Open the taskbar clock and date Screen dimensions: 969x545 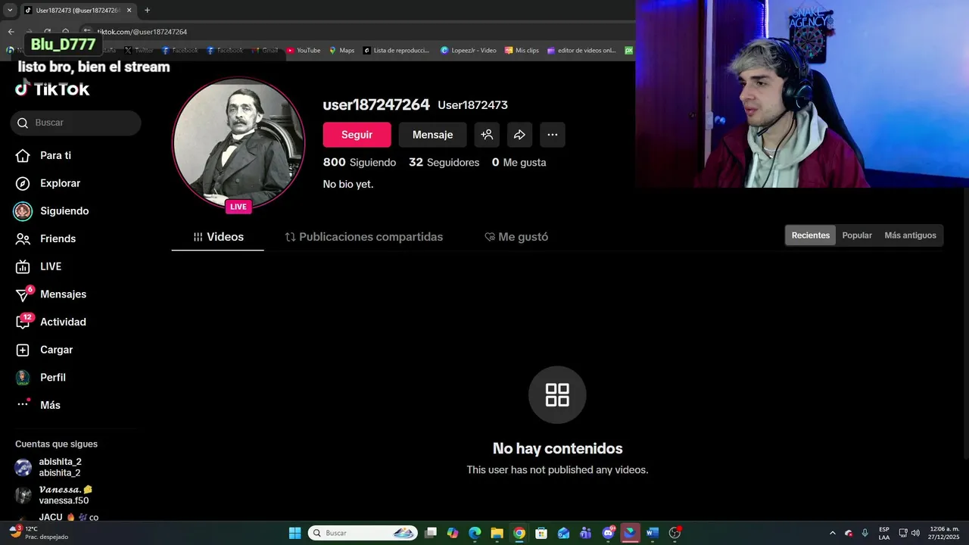[x=944, y=533]
